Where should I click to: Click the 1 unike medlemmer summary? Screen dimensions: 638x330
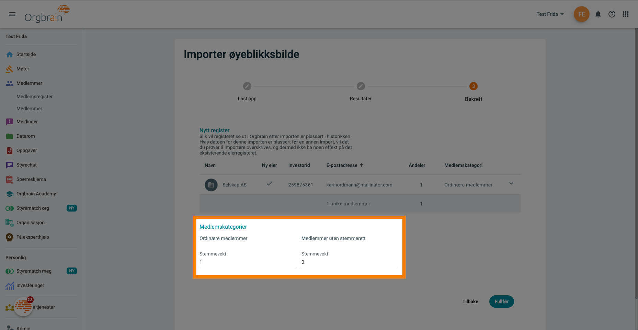coord(348,204)
